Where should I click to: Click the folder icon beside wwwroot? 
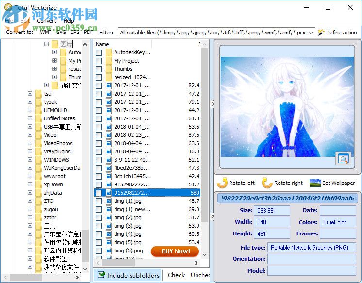(x=38, y=176)
